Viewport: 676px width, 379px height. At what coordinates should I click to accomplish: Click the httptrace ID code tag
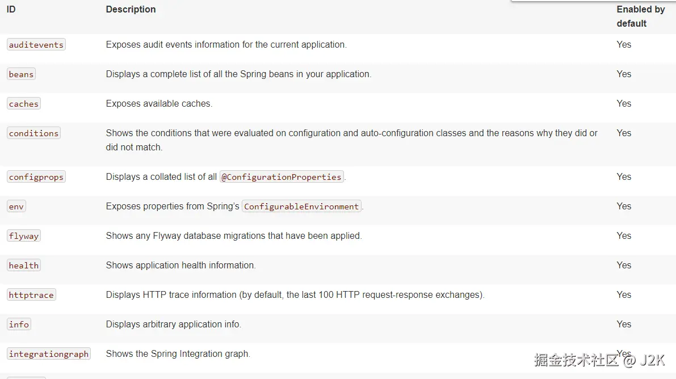(31, 295)
